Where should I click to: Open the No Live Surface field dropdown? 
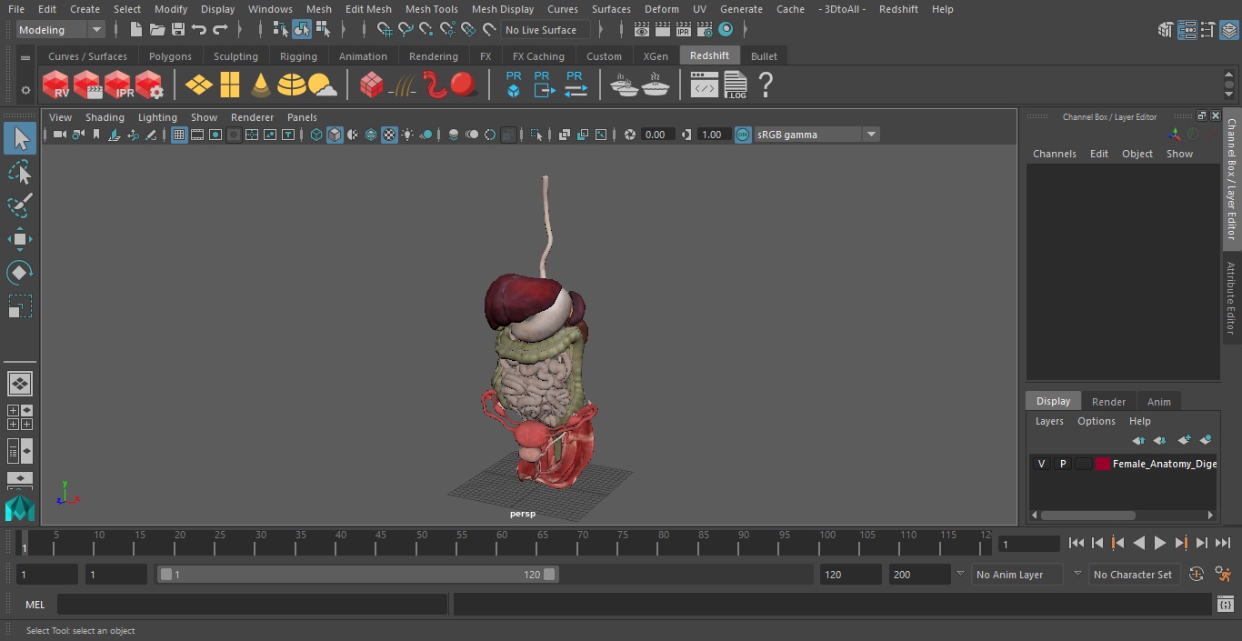[546, 30]
